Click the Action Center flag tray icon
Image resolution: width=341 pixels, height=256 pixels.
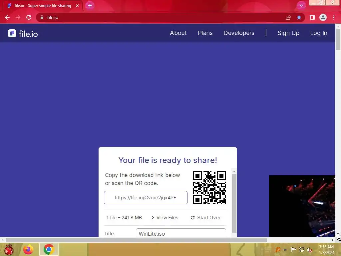294,249
